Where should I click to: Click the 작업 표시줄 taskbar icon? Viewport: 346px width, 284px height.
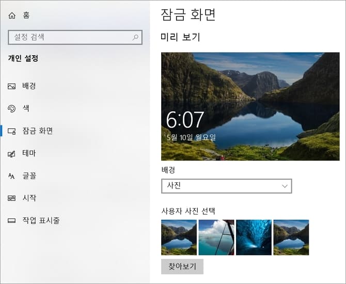pyautogui.click(x=12, y=220)
